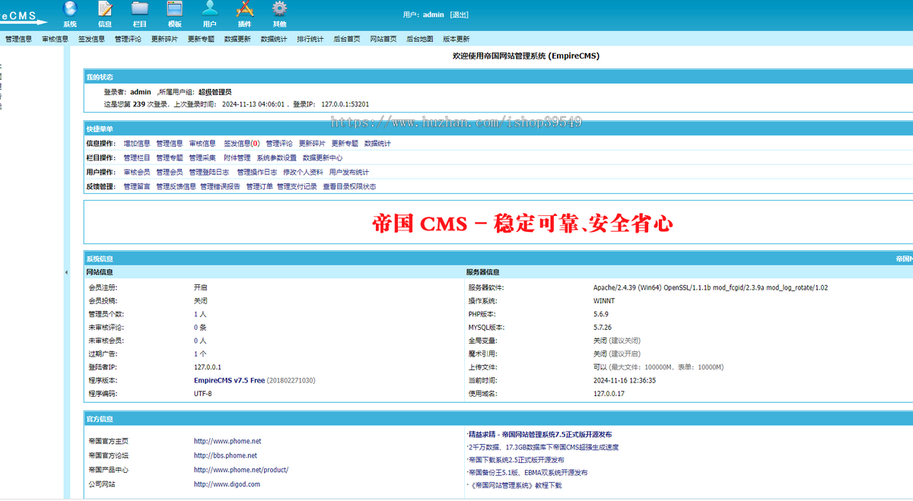Select 数据更新 in the top submenu bar
Image resolution: width=913 pixels, height=501 pixels.
[237, 39]
